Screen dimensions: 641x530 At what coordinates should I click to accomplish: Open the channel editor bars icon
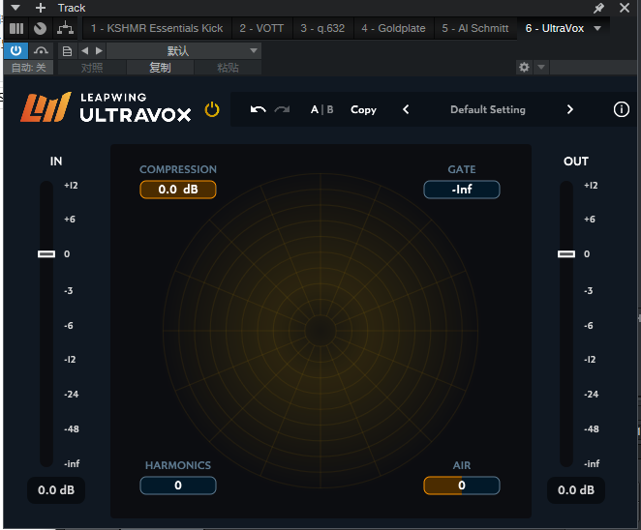pos(16,29)
